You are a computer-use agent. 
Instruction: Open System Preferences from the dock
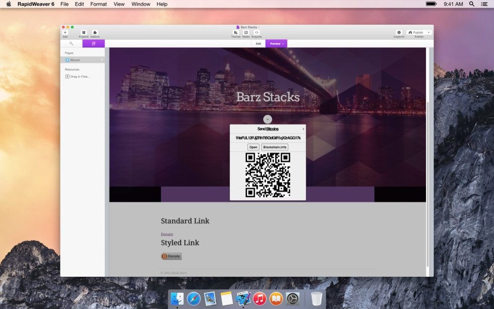click(293, 298)
